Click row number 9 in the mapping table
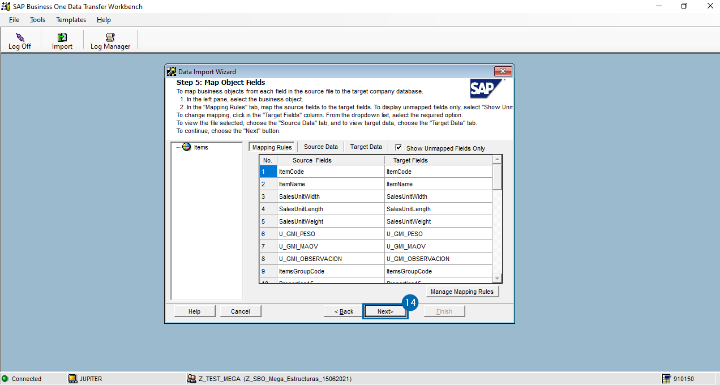Image resolution: width=720 pixels, height=385 pixels. click(268, 271)
